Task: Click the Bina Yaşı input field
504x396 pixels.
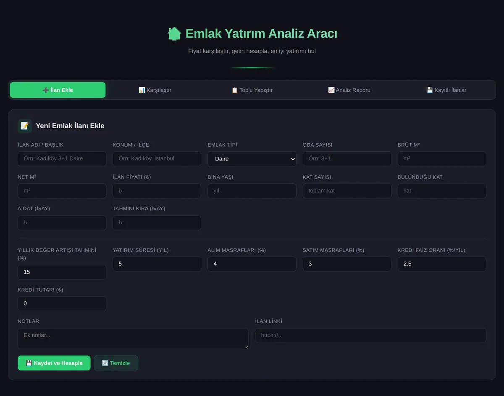Action: click(x=252, y=191)
